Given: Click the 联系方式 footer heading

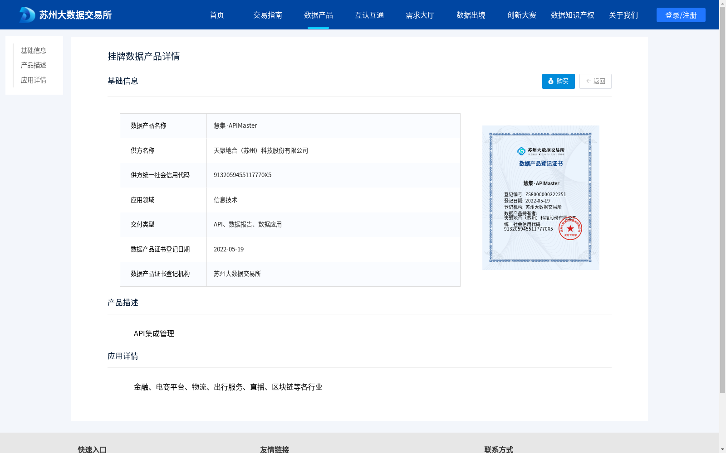Looking at the screenshot, I should (499, 449).
